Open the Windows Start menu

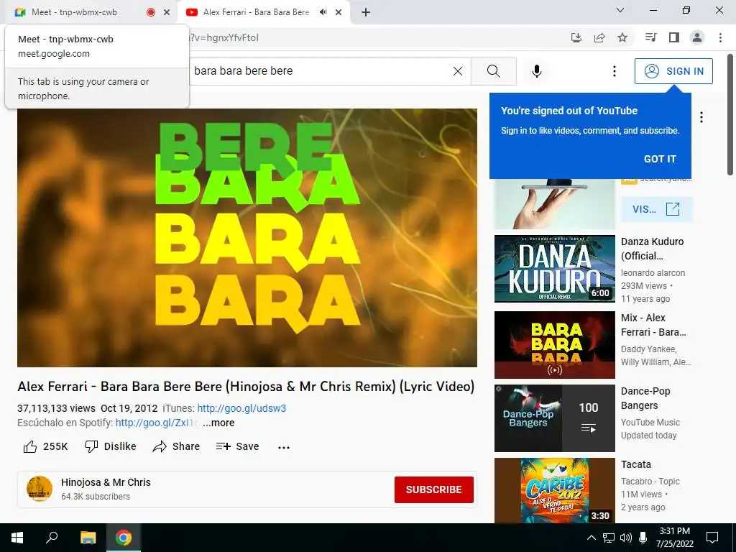tap(17, 538)
